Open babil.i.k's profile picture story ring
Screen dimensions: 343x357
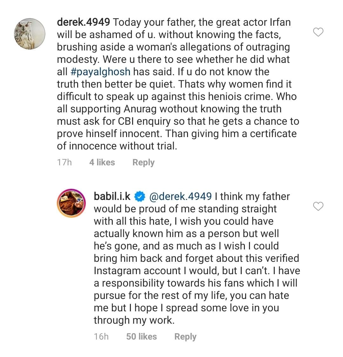pyautogui.click(x=71, y=203)
